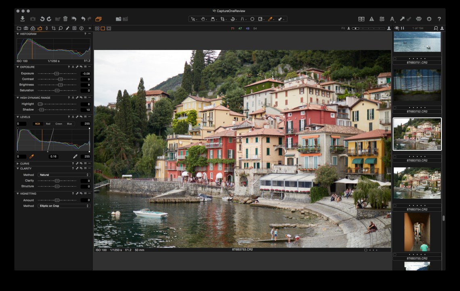This screenshot has height=291, width=460.
Task: Select the pan hand cursor tool
Action: coord(203,19)
